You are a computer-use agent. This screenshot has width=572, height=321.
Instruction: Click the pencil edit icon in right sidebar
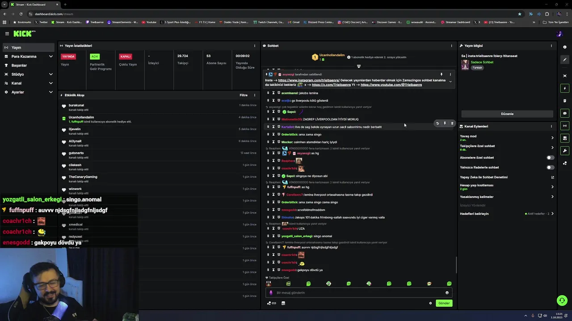click(x=565, y=59)
